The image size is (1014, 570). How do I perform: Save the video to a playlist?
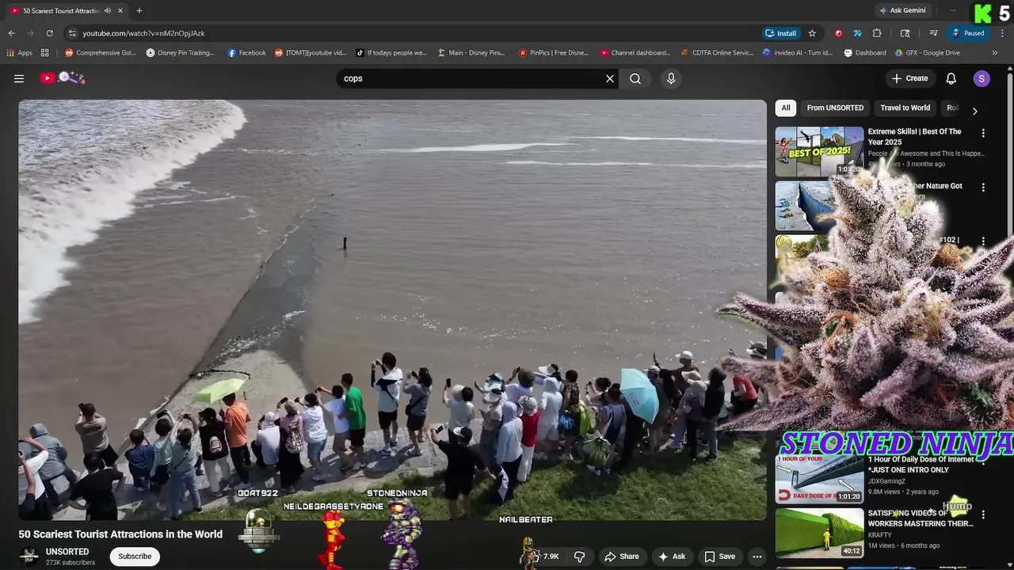tap(720, 557)
